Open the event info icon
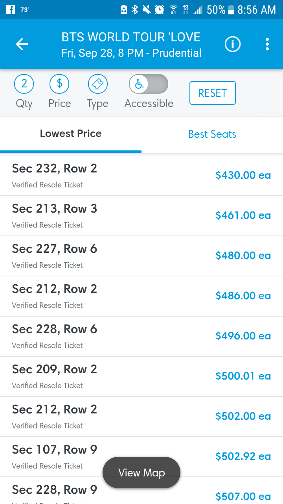283x504 pixels. (x=232, y=44)
